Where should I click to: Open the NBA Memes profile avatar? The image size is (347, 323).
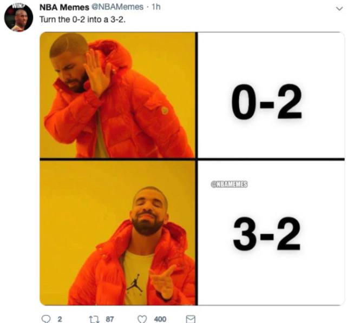click(18, 17)
